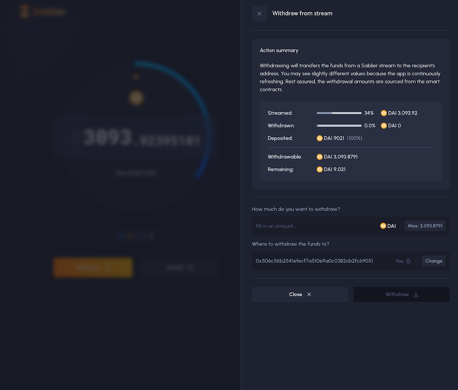Click the DAI coin icon on the Streamed row
This screenshot has height=390, width=458.
384,113
